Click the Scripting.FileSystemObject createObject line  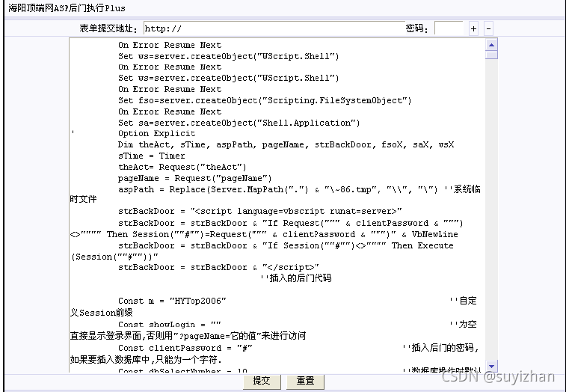click(x=265, y=100)
